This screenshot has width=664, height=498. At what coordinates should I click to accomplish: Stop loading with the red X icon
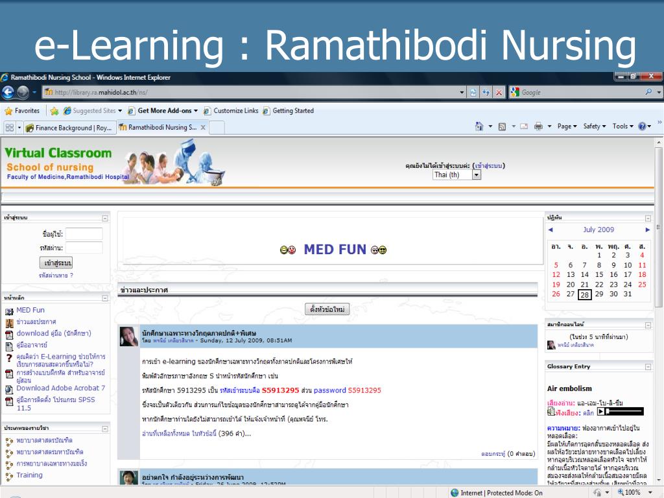pos(499,92)
